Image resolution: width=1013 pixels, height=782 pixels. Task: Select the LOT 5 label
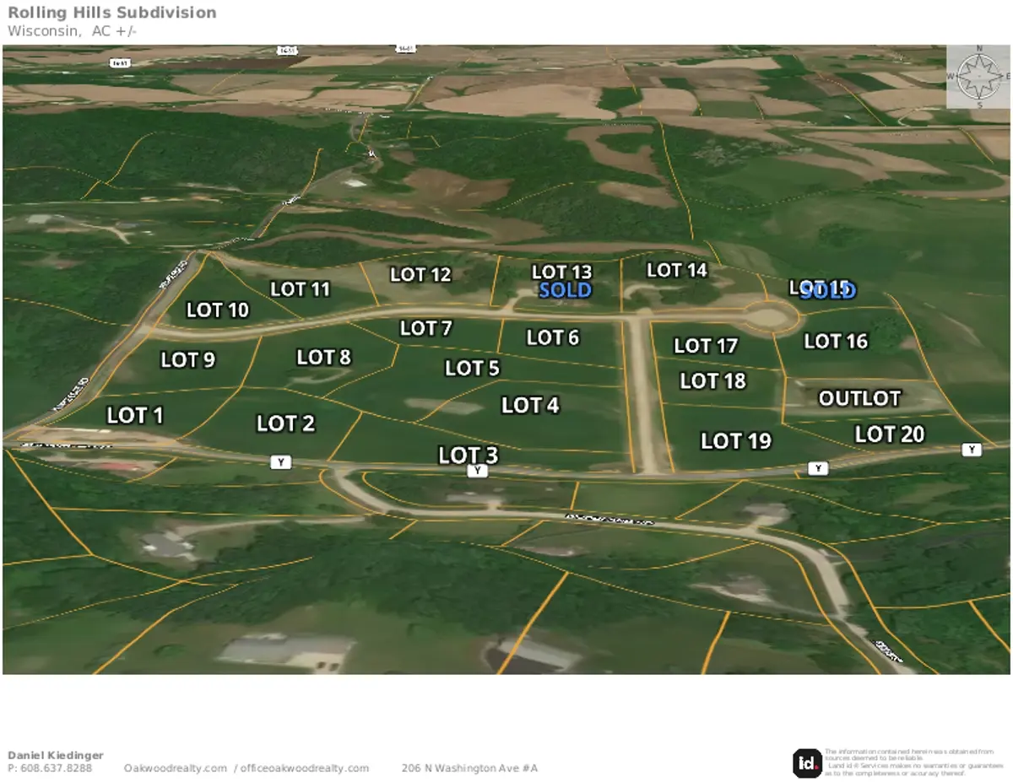(x=473, y=369)
